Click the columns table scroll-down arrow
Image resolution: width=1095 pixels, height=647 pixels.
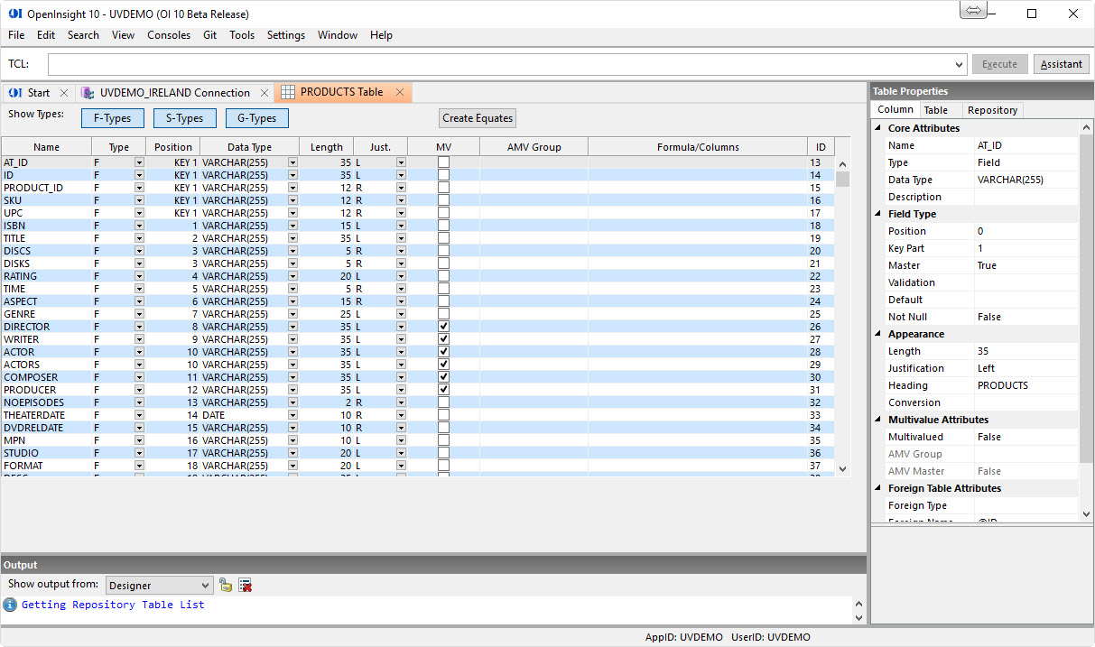click(x=843, y=469)
